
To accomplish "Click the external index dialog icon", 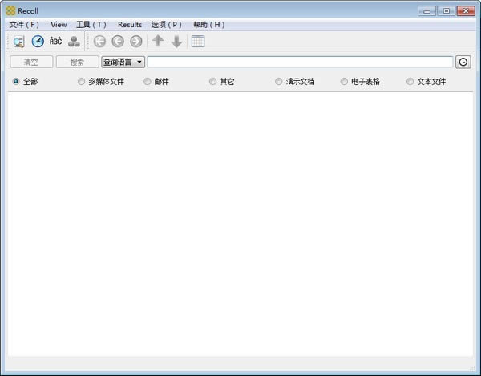I will [x=74, y=42].
